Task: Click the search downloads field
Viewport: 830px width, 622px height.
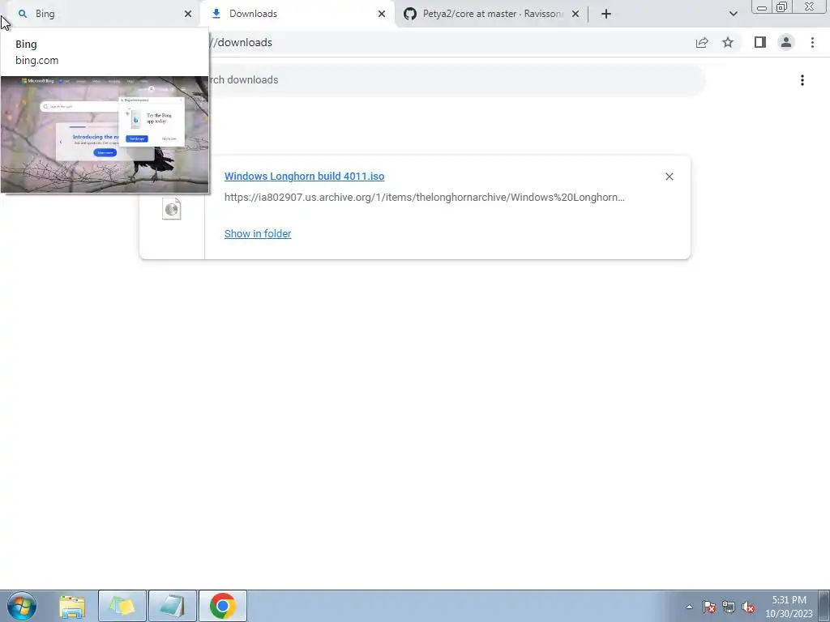Action: tap(456, 80)
